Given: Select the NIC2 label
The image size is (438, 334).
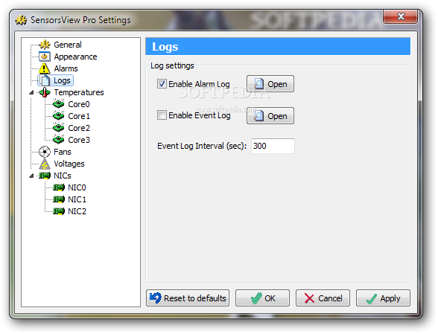Looking at the screenshot, I should (77, 211).
